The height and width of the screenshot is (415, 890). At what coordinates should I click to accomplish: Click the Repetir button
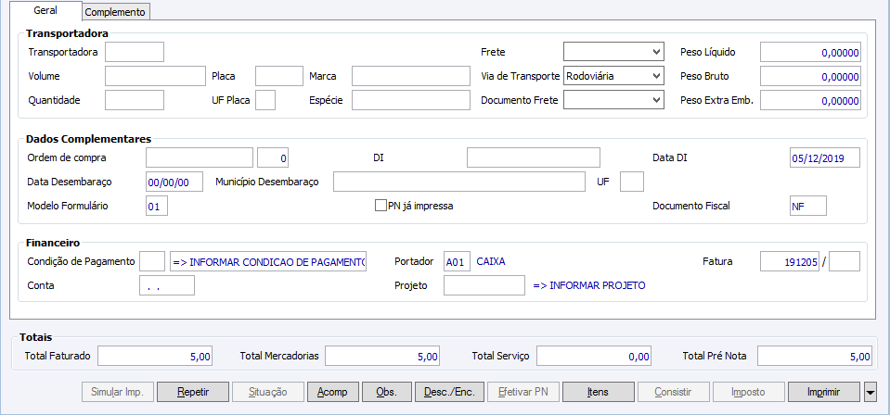[192, 392]
